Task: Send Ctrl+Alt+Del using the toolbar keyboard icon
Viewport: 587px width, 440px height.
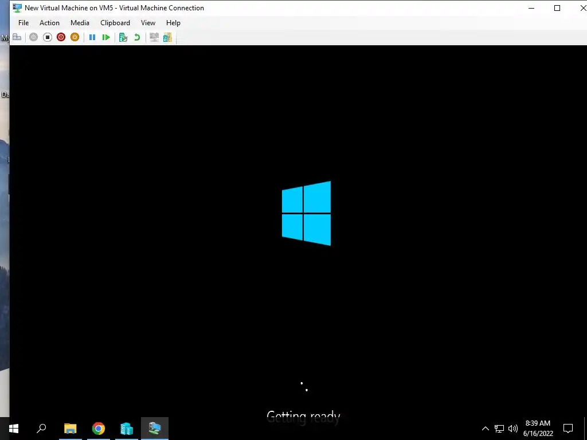Action: point(17,37)
